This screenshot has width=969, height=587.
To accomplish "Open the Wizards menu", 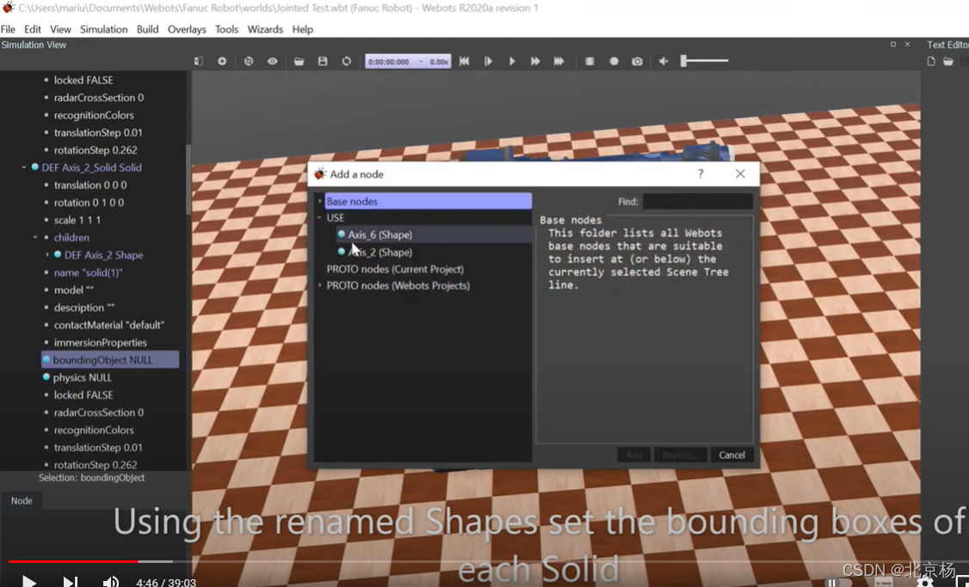I will [265, 29].
